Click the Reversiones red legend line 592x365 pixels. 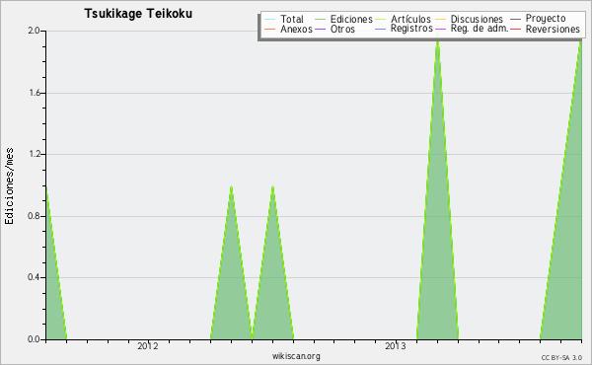(x=515, y=30)
